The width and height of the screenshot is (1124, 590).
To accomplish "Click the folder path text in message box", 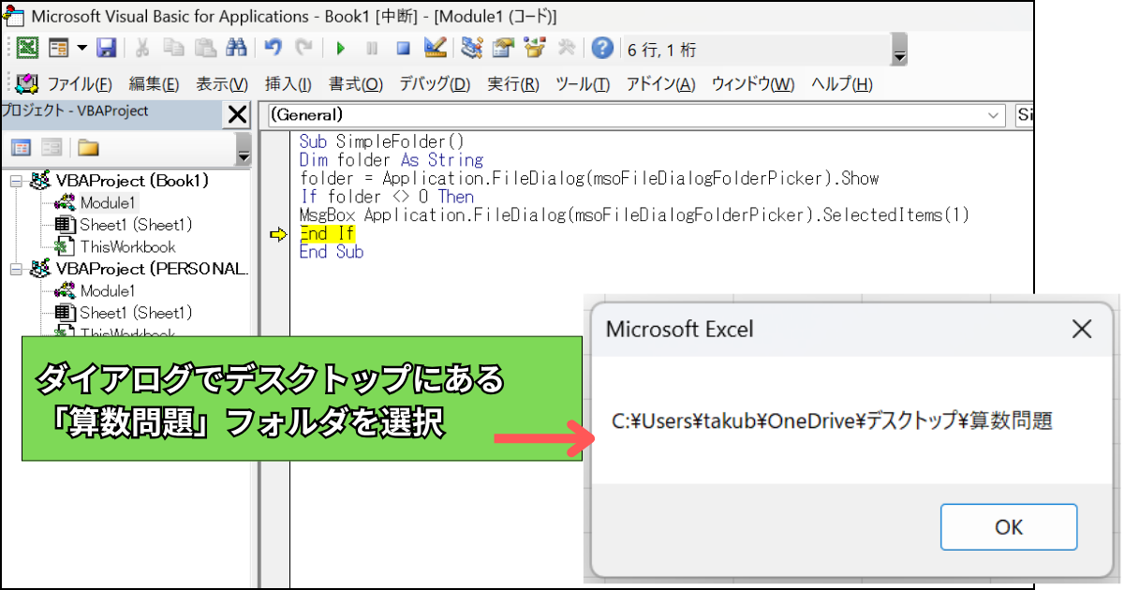I will [x=832, y=420].
